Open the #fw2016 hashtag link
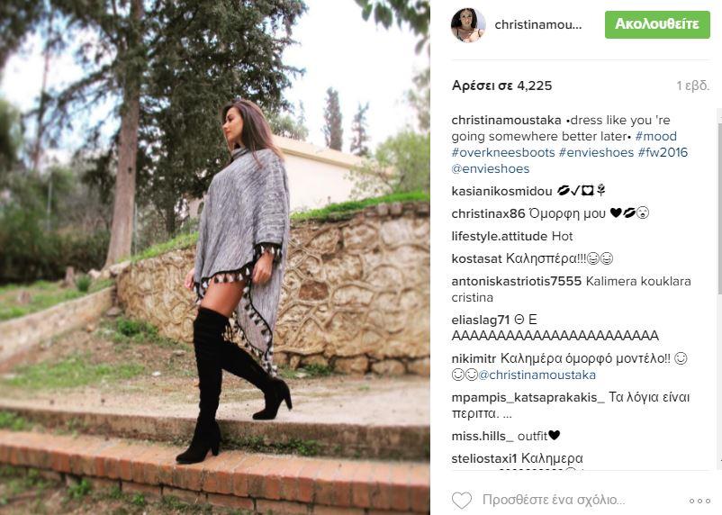This screenshot has width=722, height=515. (x=663, y=152)
